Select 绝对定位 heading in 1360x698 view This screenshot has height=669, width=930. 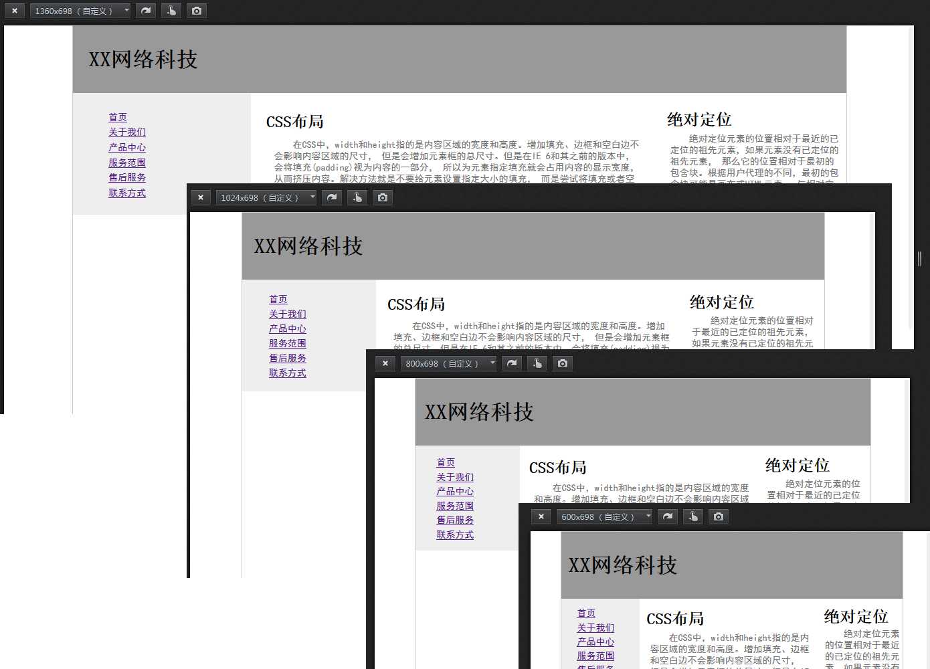click(x=699, y=120)
